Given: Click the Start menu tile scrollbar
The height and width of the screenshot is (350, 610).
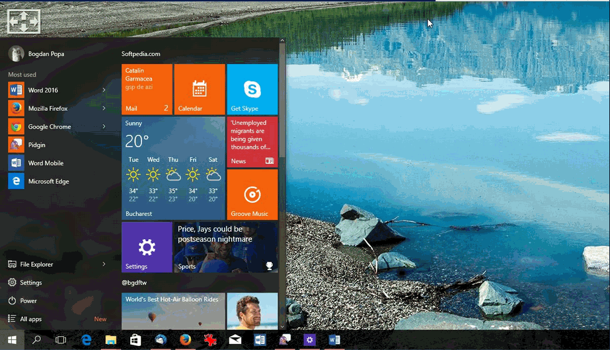Looking at the screenshot, I should (x=282, y=101).
